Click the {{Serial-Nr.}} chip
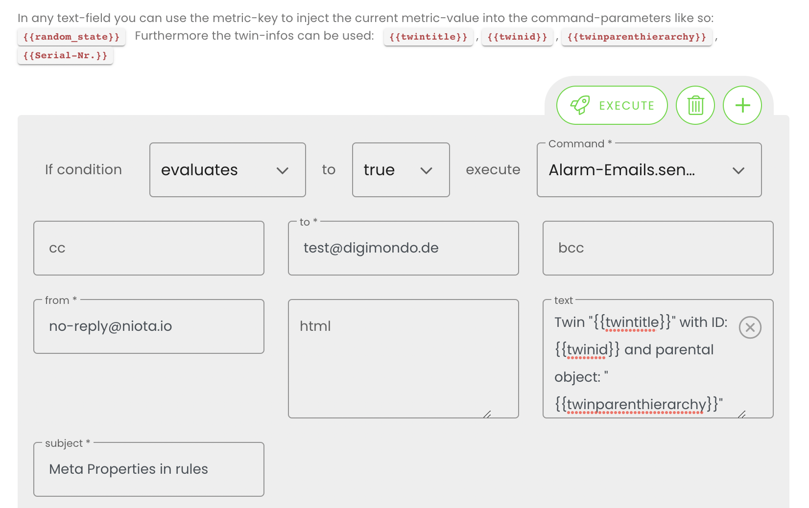This screenshot has width=809, height=508. pyautogui.click(x=65, y=55)
